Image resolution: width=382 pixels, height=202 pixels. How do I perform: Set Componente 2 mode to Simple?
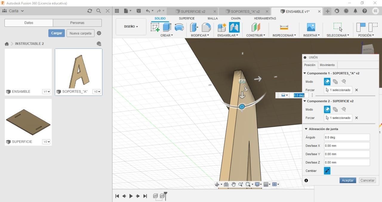[x=327, y=109]
